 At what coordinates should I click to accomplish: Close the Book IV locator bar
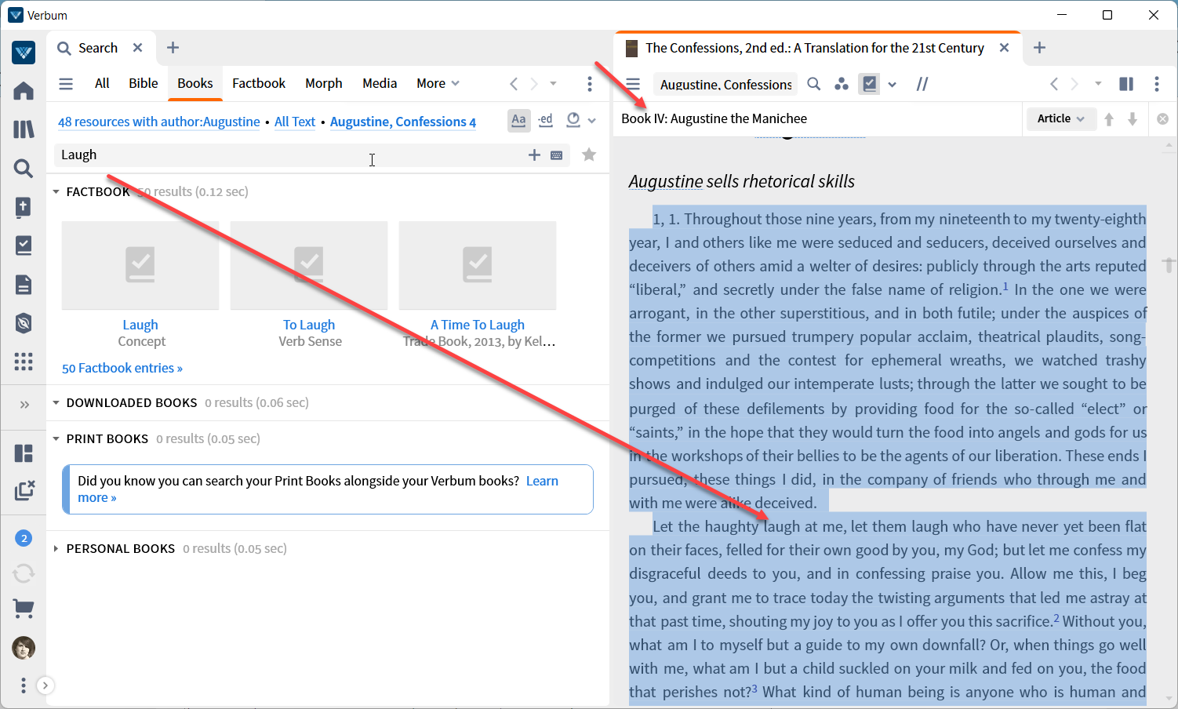tap(1162, 119)
